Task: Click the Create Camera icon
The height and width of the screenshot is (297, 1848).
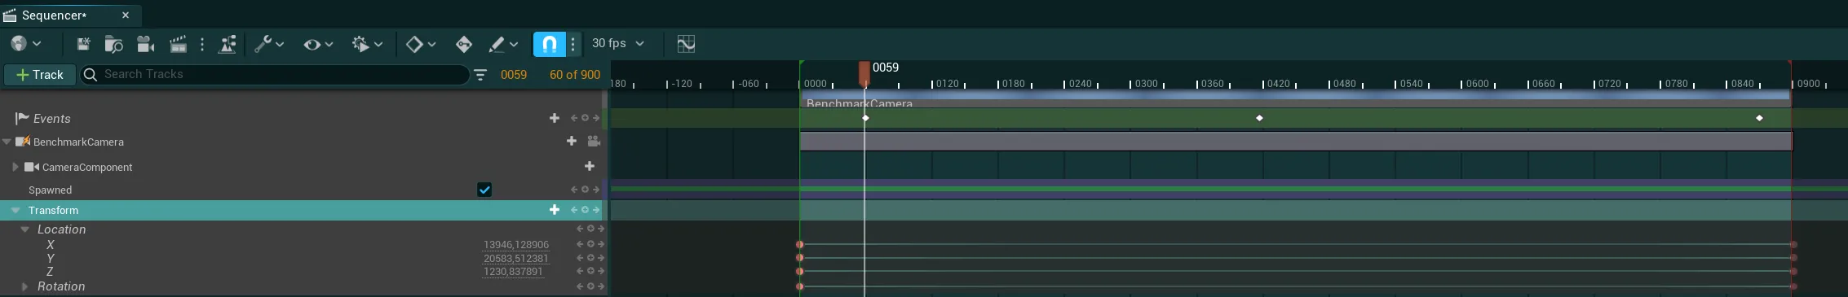Action: [146, 44]
